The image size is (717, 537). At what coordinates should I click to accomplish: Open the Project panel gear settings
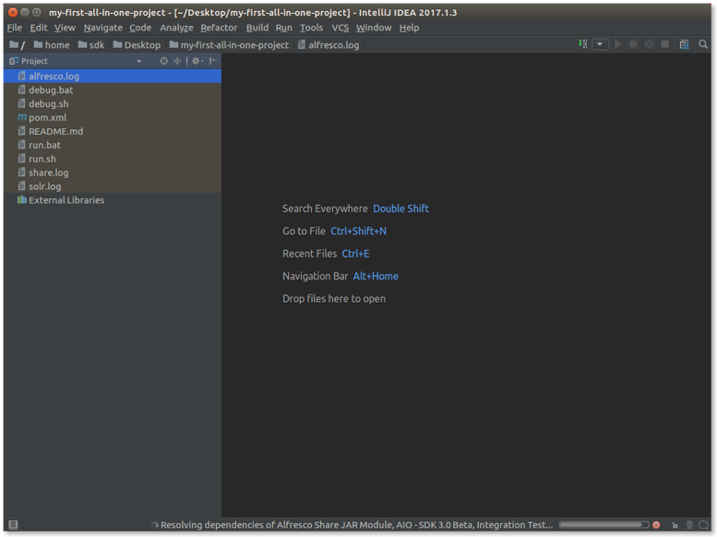[x=196, y=61]
